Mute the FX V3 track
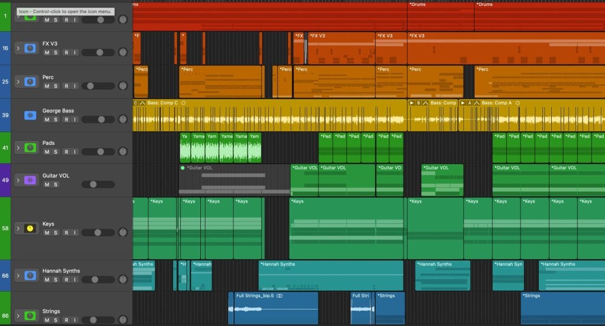605x326 pixels. pos(47,53)
